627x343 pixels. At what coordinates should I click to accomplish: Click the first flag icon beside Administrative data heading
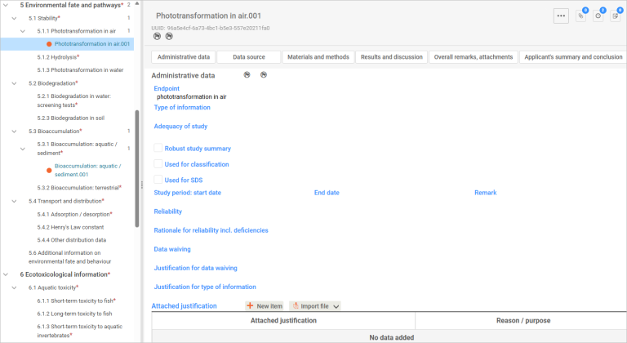point(247,75)
